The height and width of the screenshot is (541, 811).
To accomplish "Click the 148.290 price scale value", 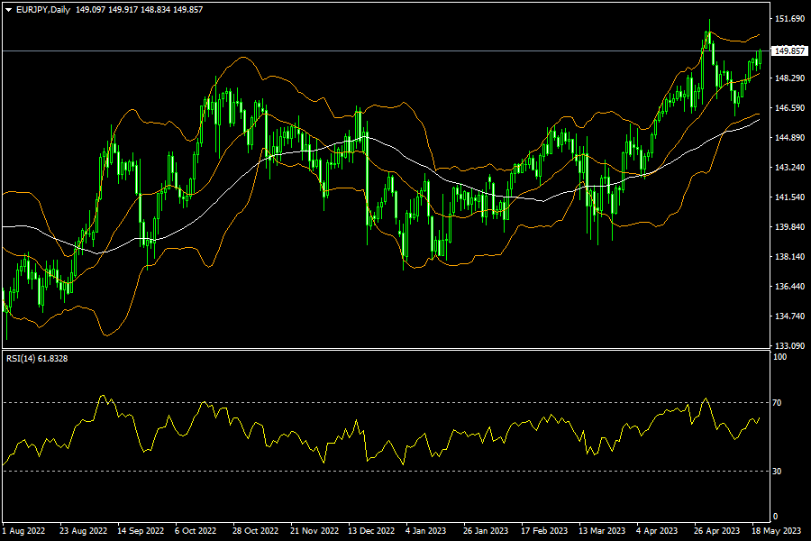I will (789, 78).
